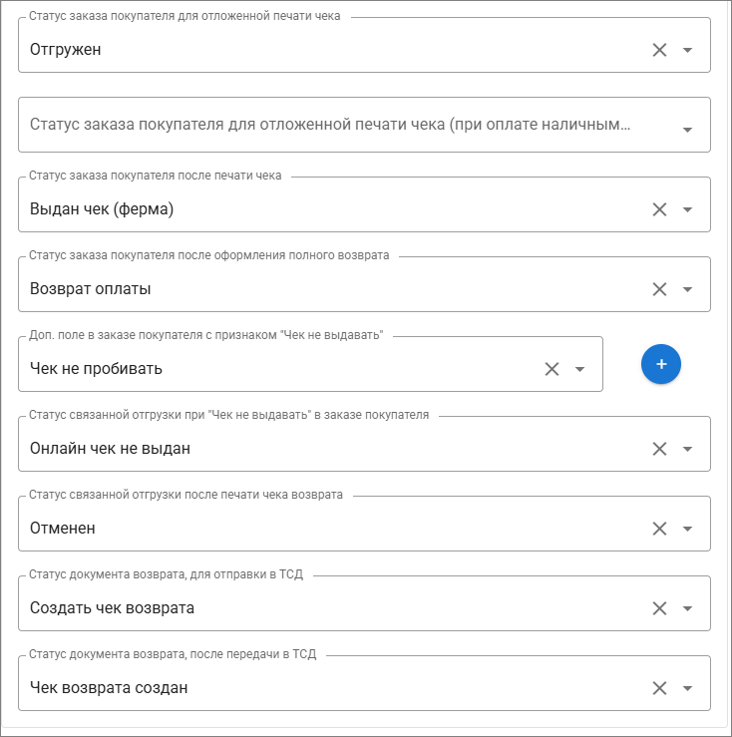Expand the 'Отменен' dropdown arrow
This screenshot has width=732, height=737.
tap(687, 529)
